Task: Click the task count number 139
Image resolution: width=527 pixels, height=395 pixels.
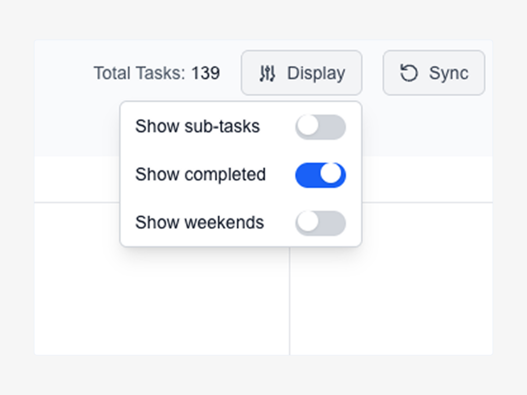Action: [x=205, y=73]
